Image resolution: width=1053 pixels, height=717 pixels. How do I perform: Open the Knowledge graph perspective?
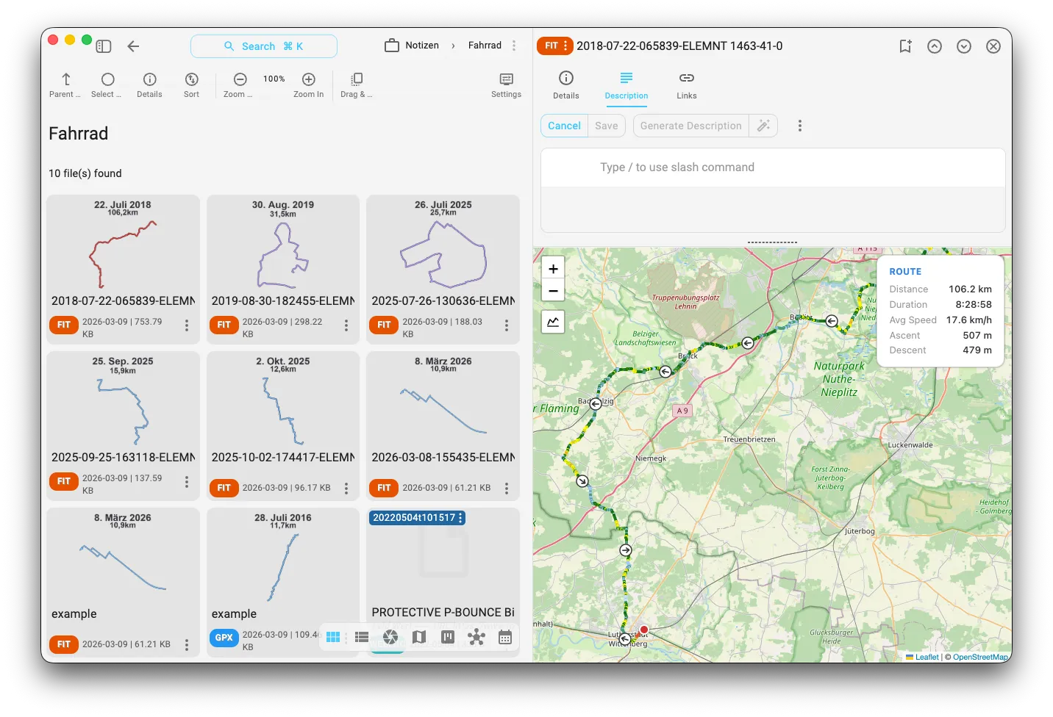pos(476,637)
